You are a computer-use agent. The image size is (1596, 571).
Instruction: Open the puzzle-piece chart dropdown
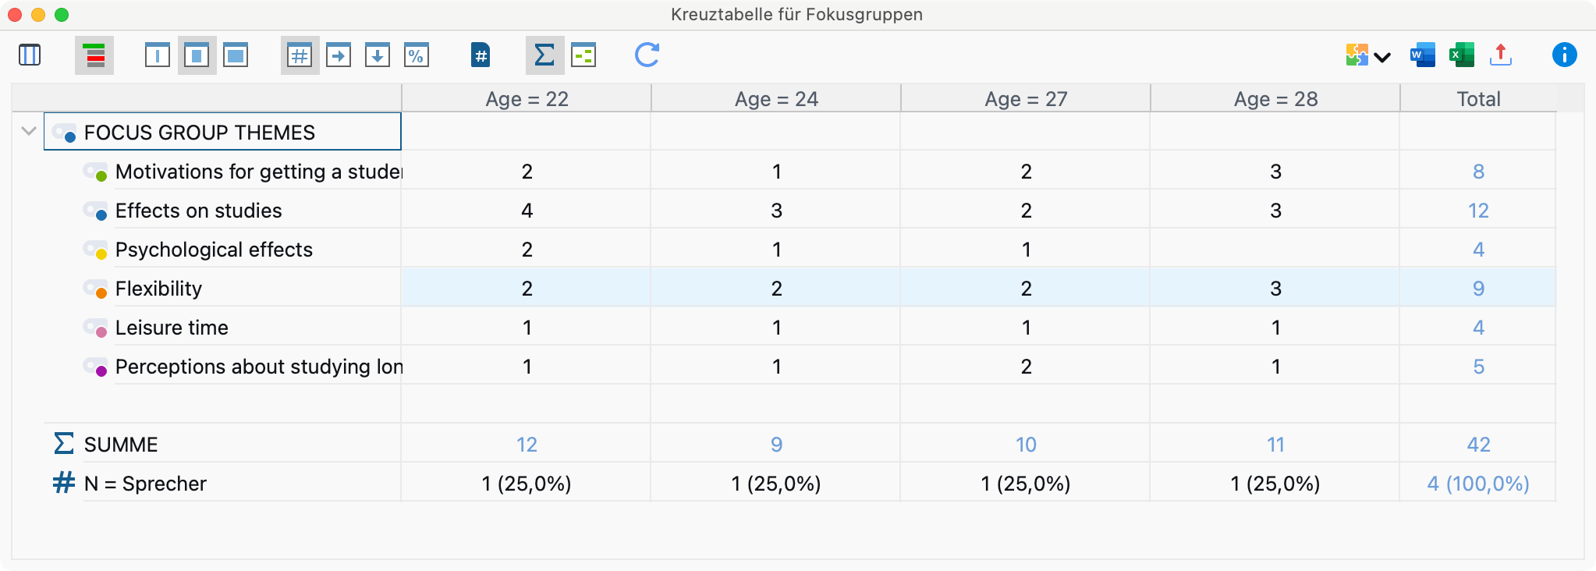click(1368, 55)
